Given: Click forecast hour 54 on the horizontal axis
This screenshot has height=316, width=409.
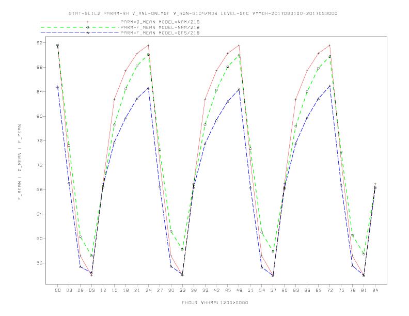Looking at the screenshot, I should pos(262,290).
